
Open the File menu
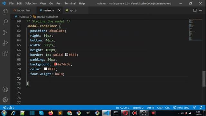pos(11,4)
